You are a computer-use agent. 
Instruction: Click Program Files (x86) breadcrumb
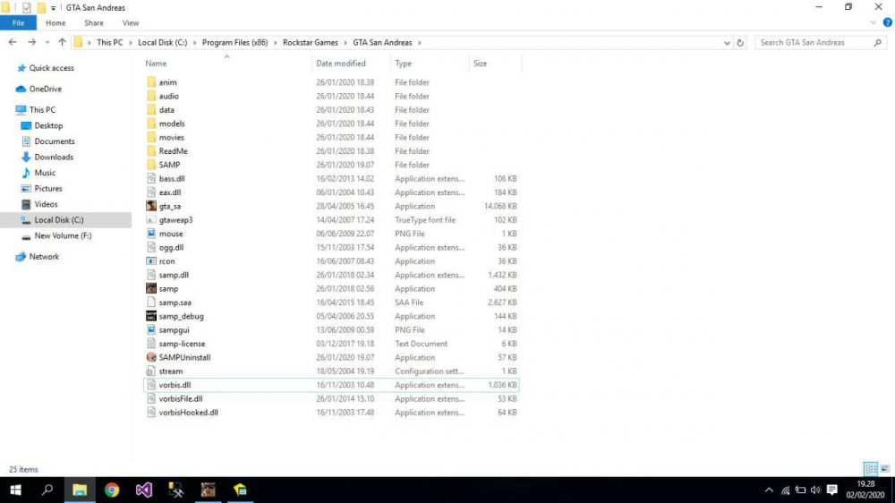(x=234, y=43)
